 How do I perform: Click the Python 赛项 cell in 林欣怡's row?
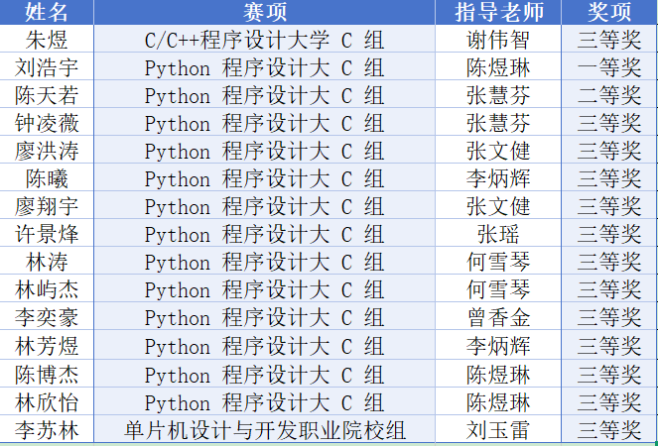[264, 401]
